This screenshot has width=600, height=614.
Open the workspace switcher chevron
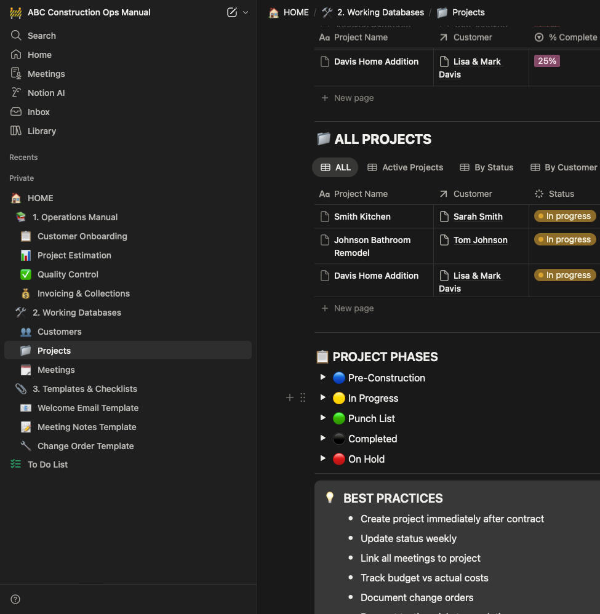(x=246, y=12)
